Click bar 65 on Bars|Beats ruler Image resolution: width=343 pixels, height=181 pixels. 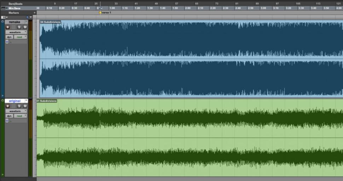[x=197, y=4]
